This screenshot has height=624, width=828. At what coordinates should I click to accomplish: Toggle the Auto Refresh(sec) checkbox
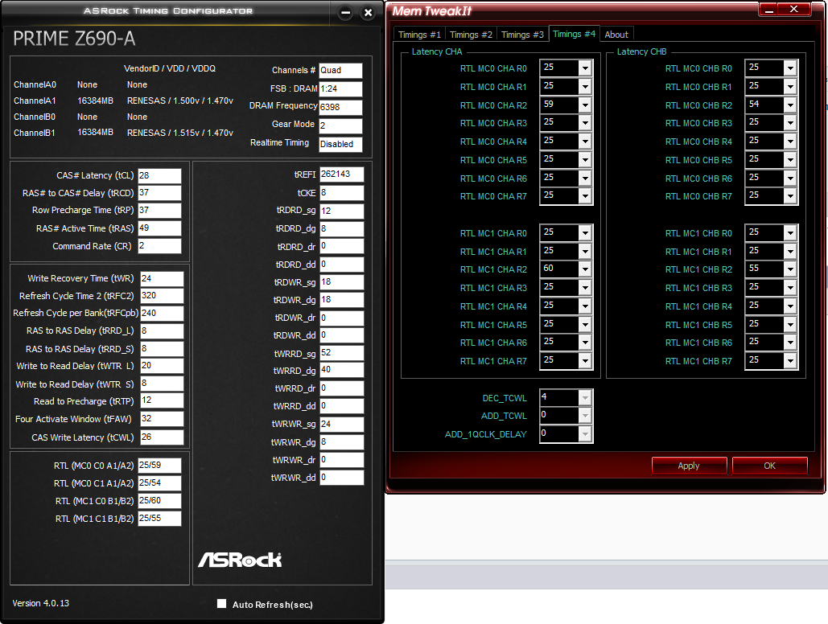click(x=222, y=603)
